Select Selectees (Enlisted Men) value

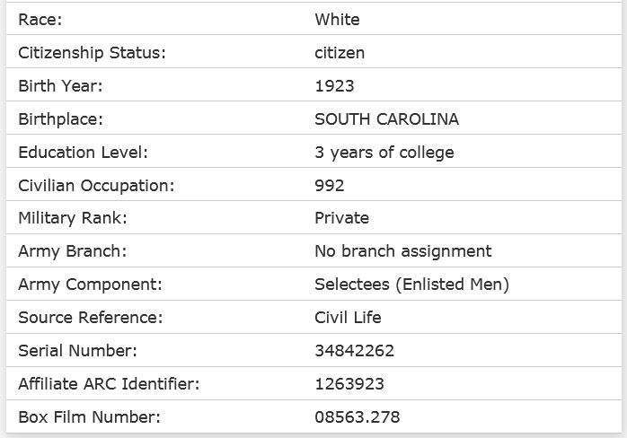coord(412,285)
